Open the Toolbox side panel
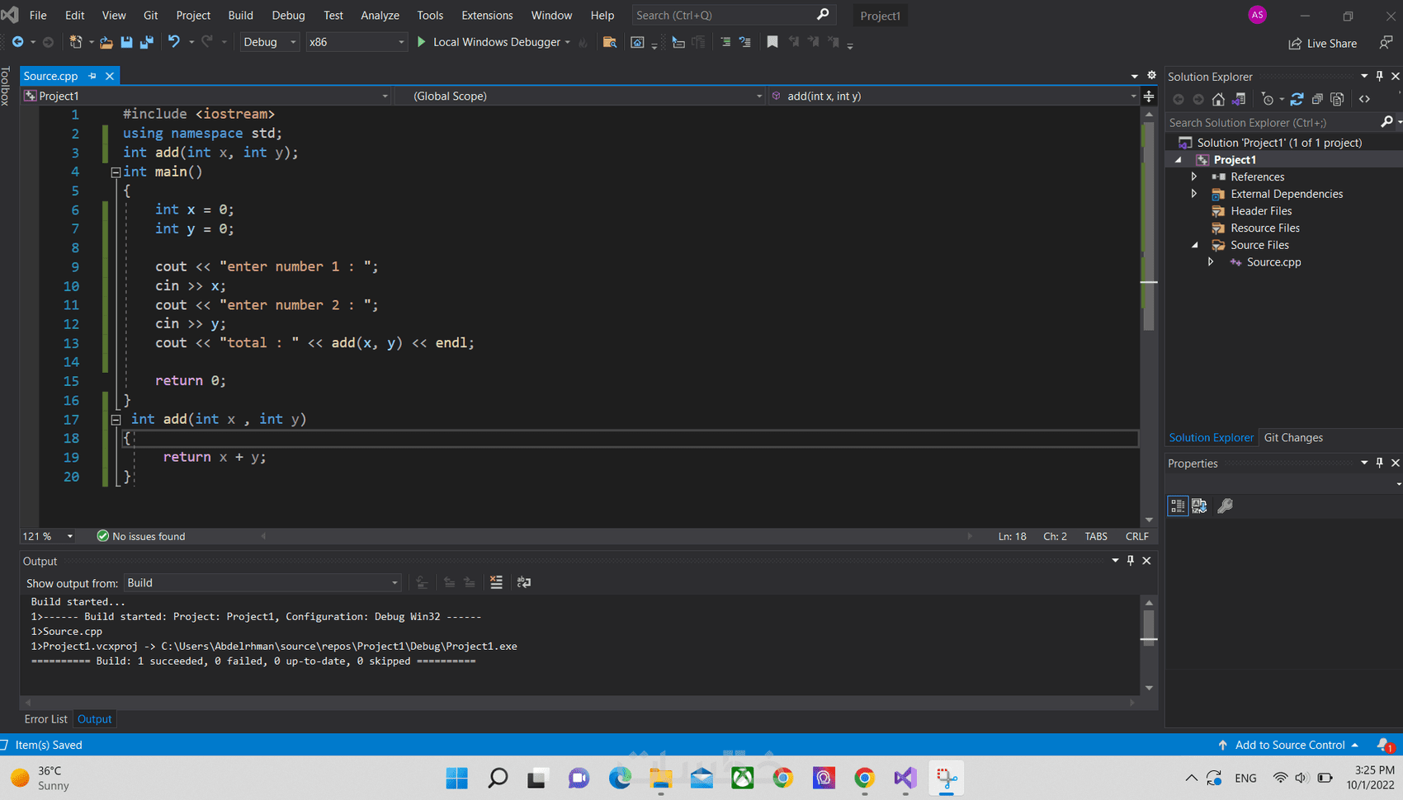The height and width of the screenshot is (800, 1403). [x=6, y=86]
